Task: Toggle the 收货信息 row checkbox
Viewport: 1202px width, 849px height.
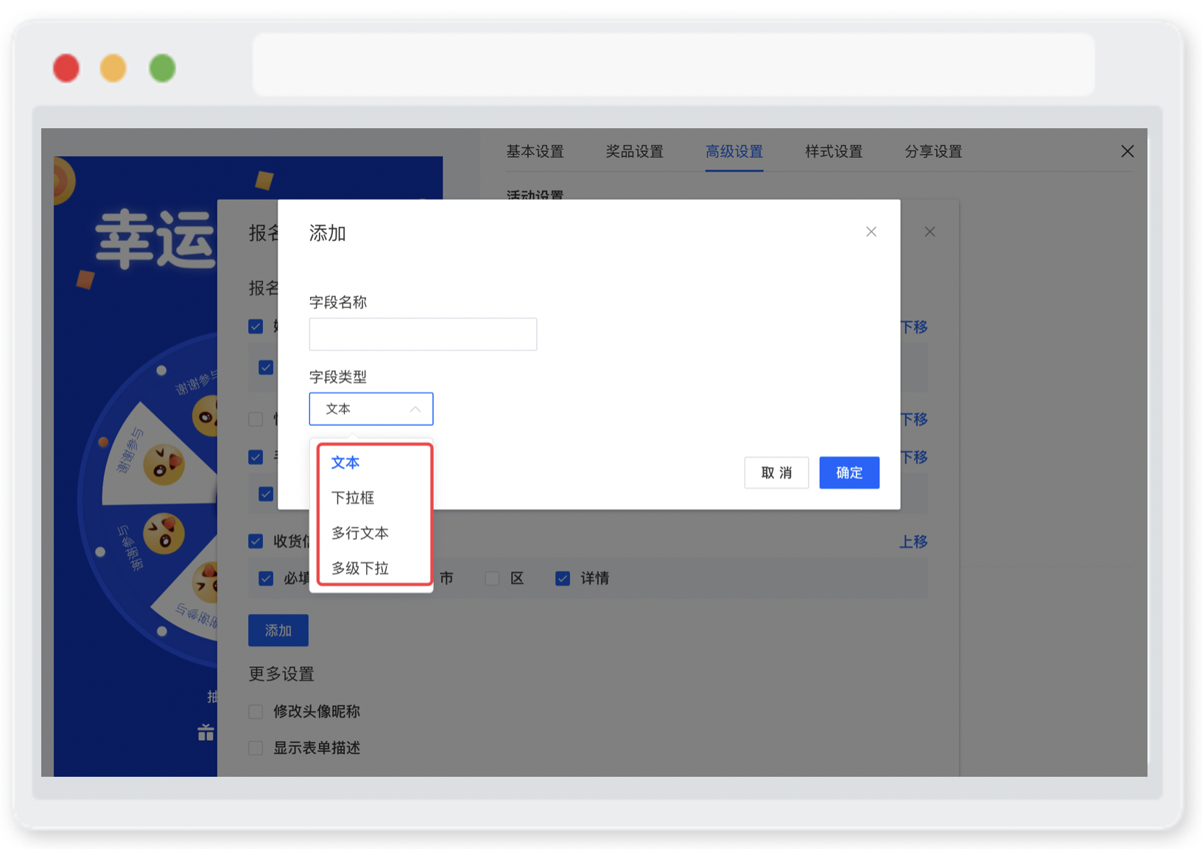Action: point(256,542)
